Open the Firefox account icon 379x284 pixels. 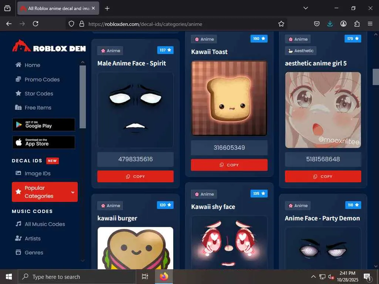click(343, 24)
